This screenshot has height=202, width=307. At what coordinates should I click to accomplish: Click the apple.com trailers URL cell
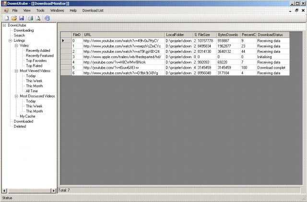tap(124, 57)
